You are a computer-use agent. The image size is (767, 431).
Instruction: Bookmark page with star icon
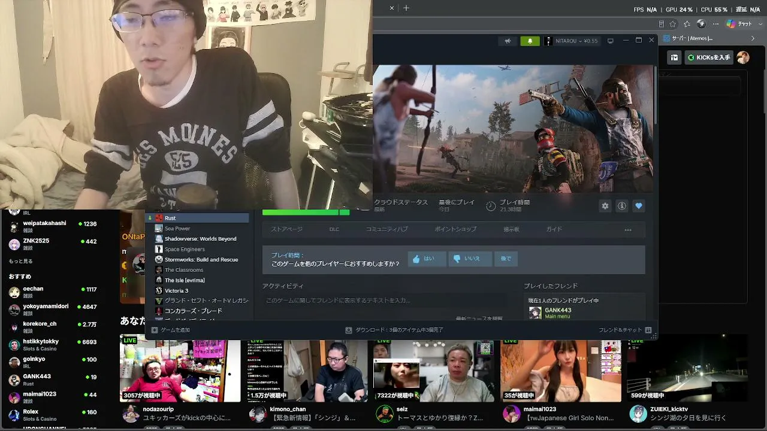[674, 24]
